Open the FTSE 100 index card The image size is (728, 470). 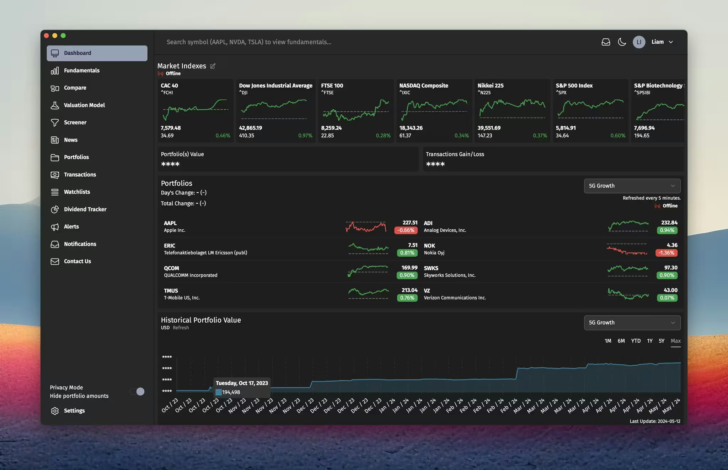pyautogui.click(x=355, y=110)
